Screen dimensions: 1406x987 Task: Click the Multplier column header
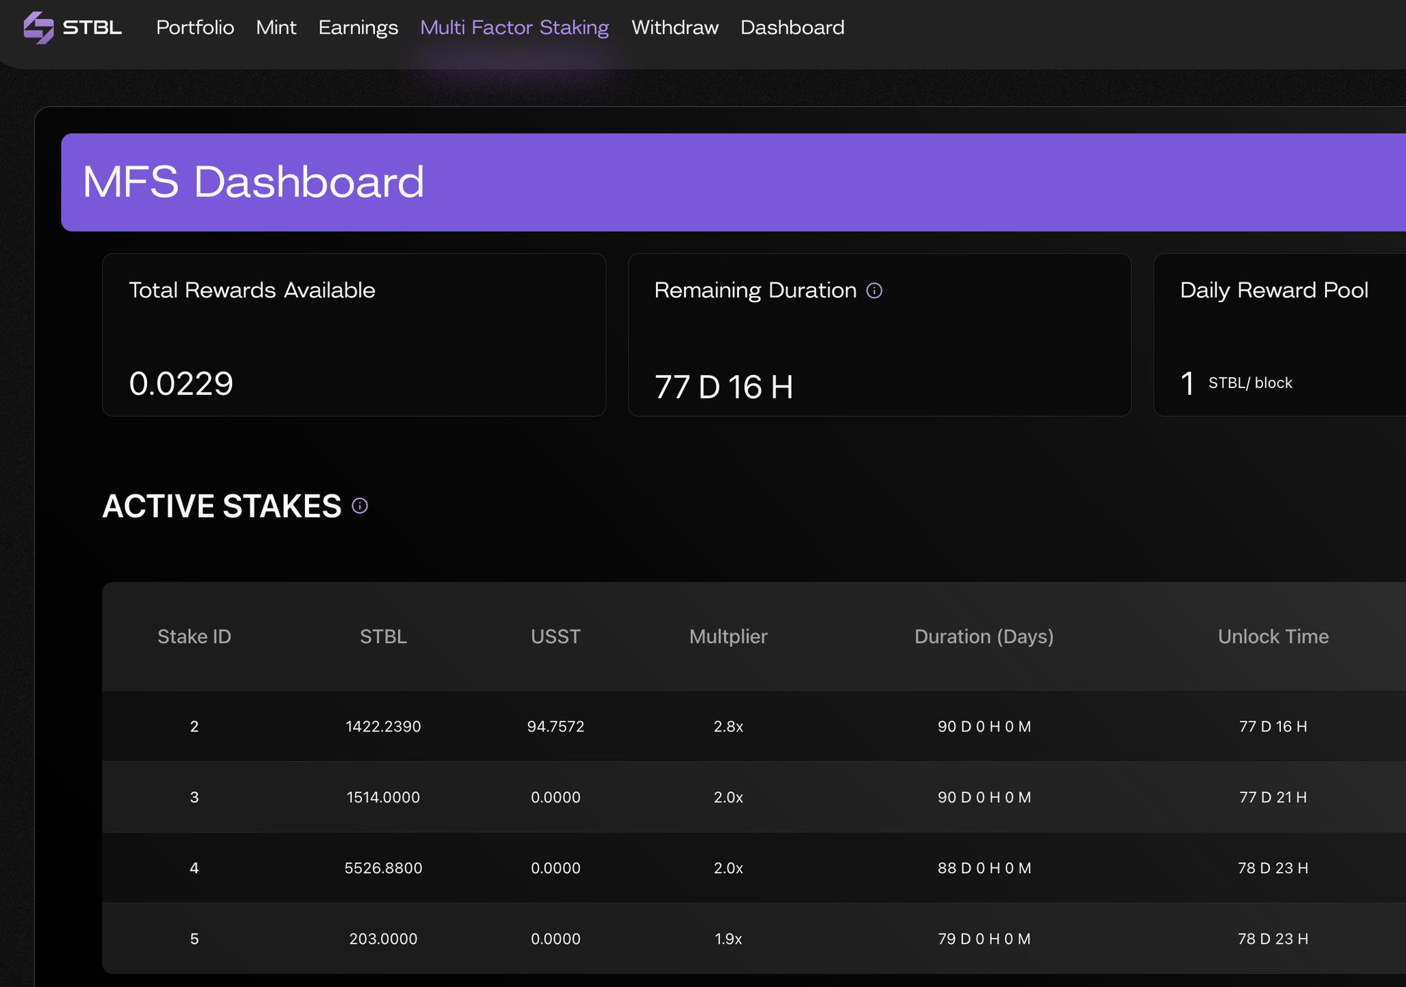tap(728, 637)
